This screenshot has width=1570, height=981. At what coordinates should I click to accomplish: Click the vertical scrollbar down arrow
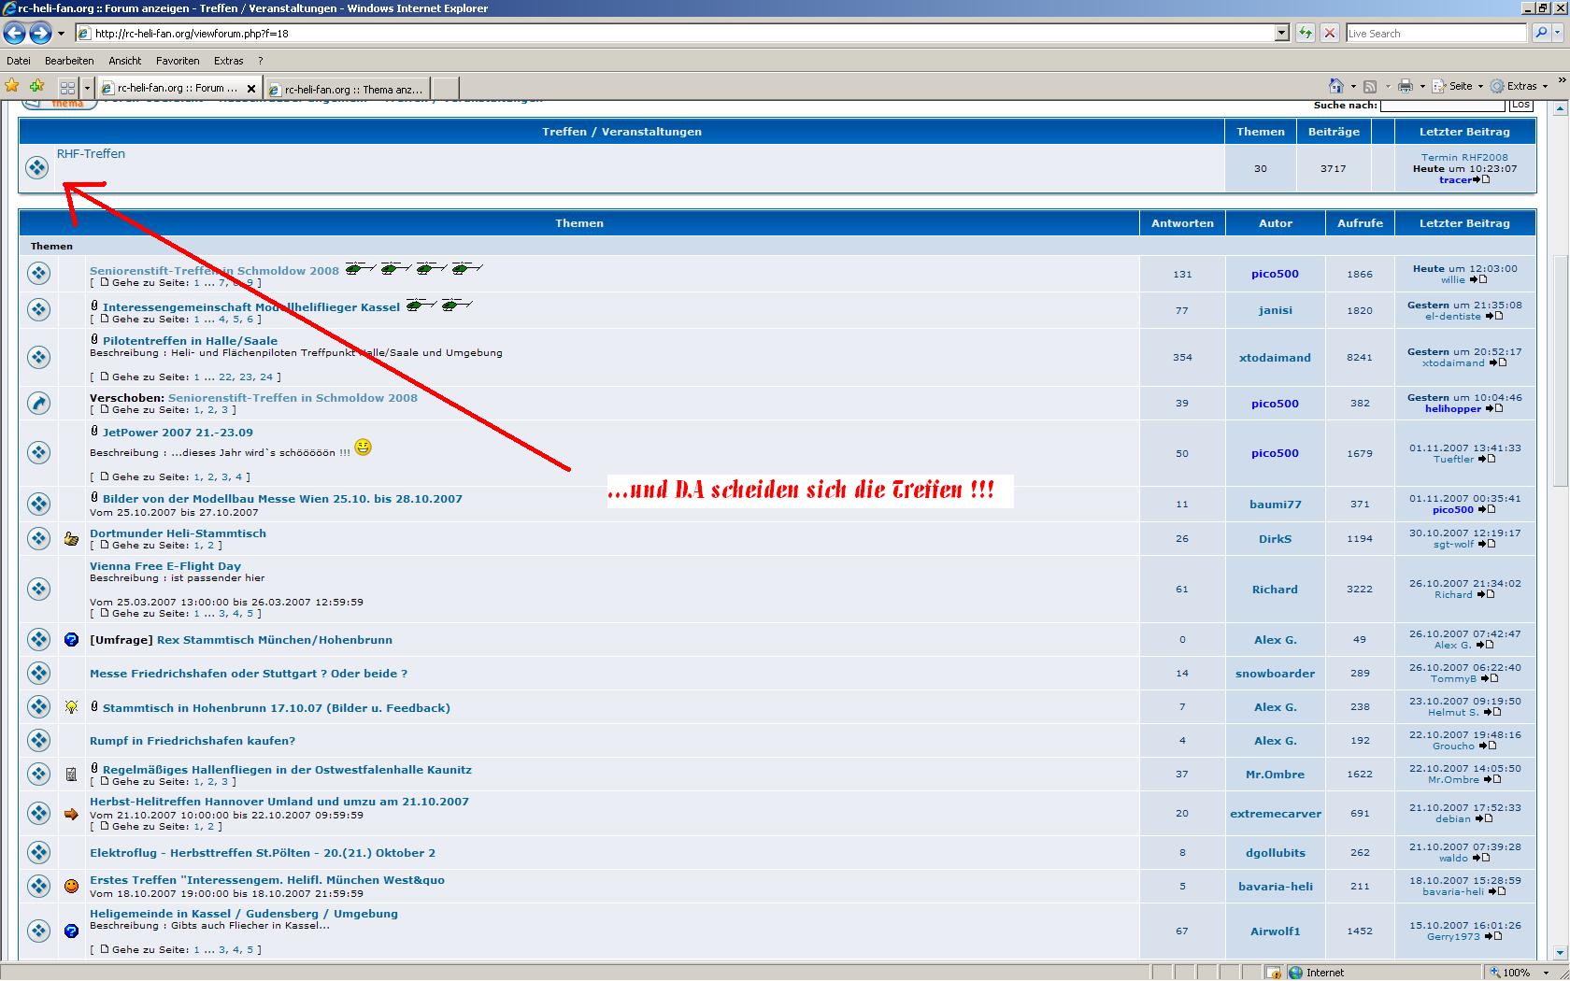pyautogui.click(x=1560, y=952)
